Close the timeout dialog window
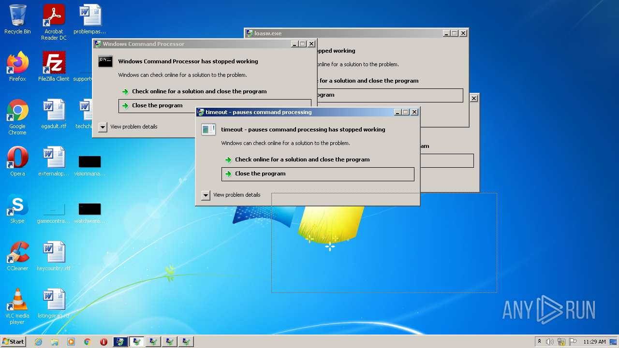The width and height of the screenshot is (619, 348). click(x=414, y=112)
